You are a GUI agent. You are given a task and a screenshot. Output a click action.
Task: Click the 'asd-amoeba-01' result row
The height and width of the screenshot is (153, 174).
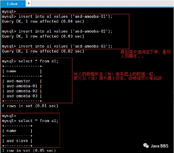pyautogui.click(x=22, y=86)
